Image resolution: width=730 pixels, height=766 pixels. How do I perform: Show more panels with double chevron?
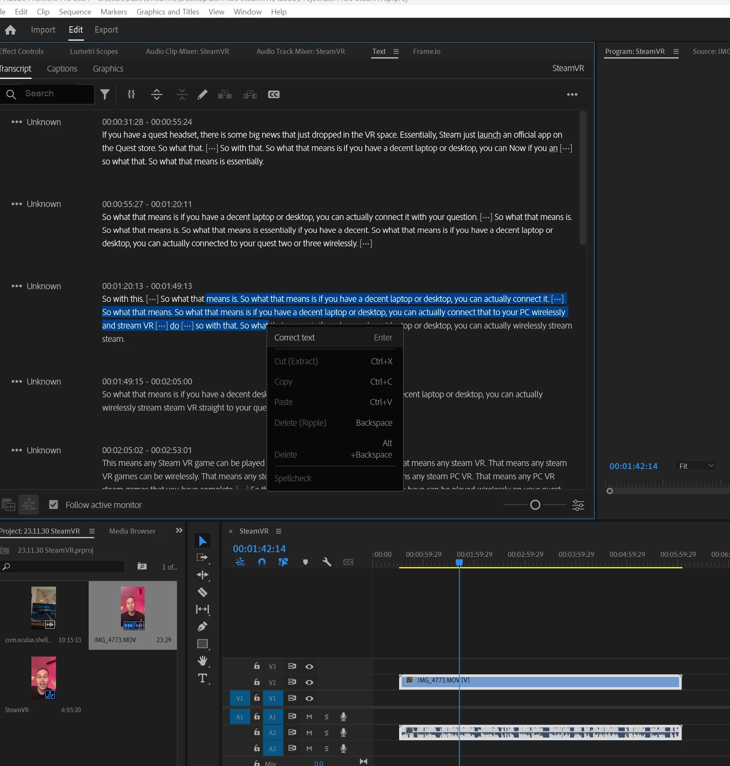pos(179,531)
